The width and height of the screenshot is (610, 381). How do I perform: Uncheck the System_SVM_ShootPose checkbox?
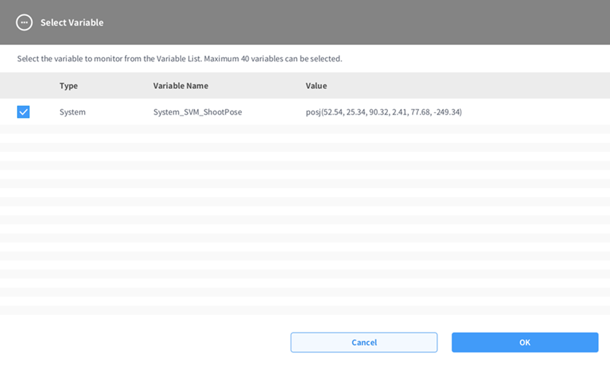23,112
